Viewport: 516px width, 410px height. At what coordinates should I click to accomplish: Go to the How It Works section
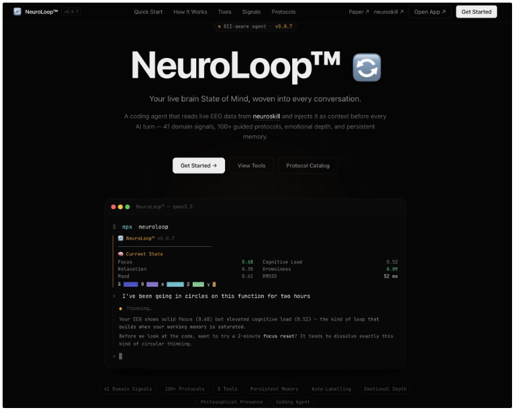tap(190, 12)
